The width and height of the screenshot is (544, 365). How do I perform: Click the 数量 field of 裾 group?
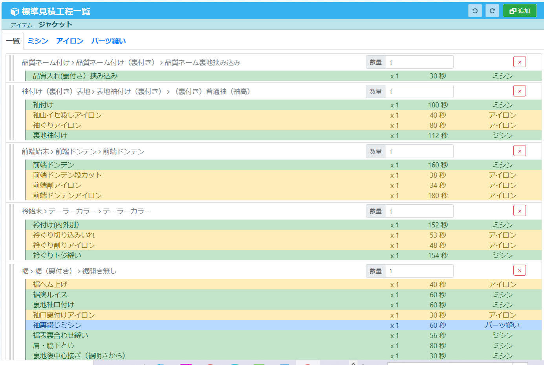[419, 271]
